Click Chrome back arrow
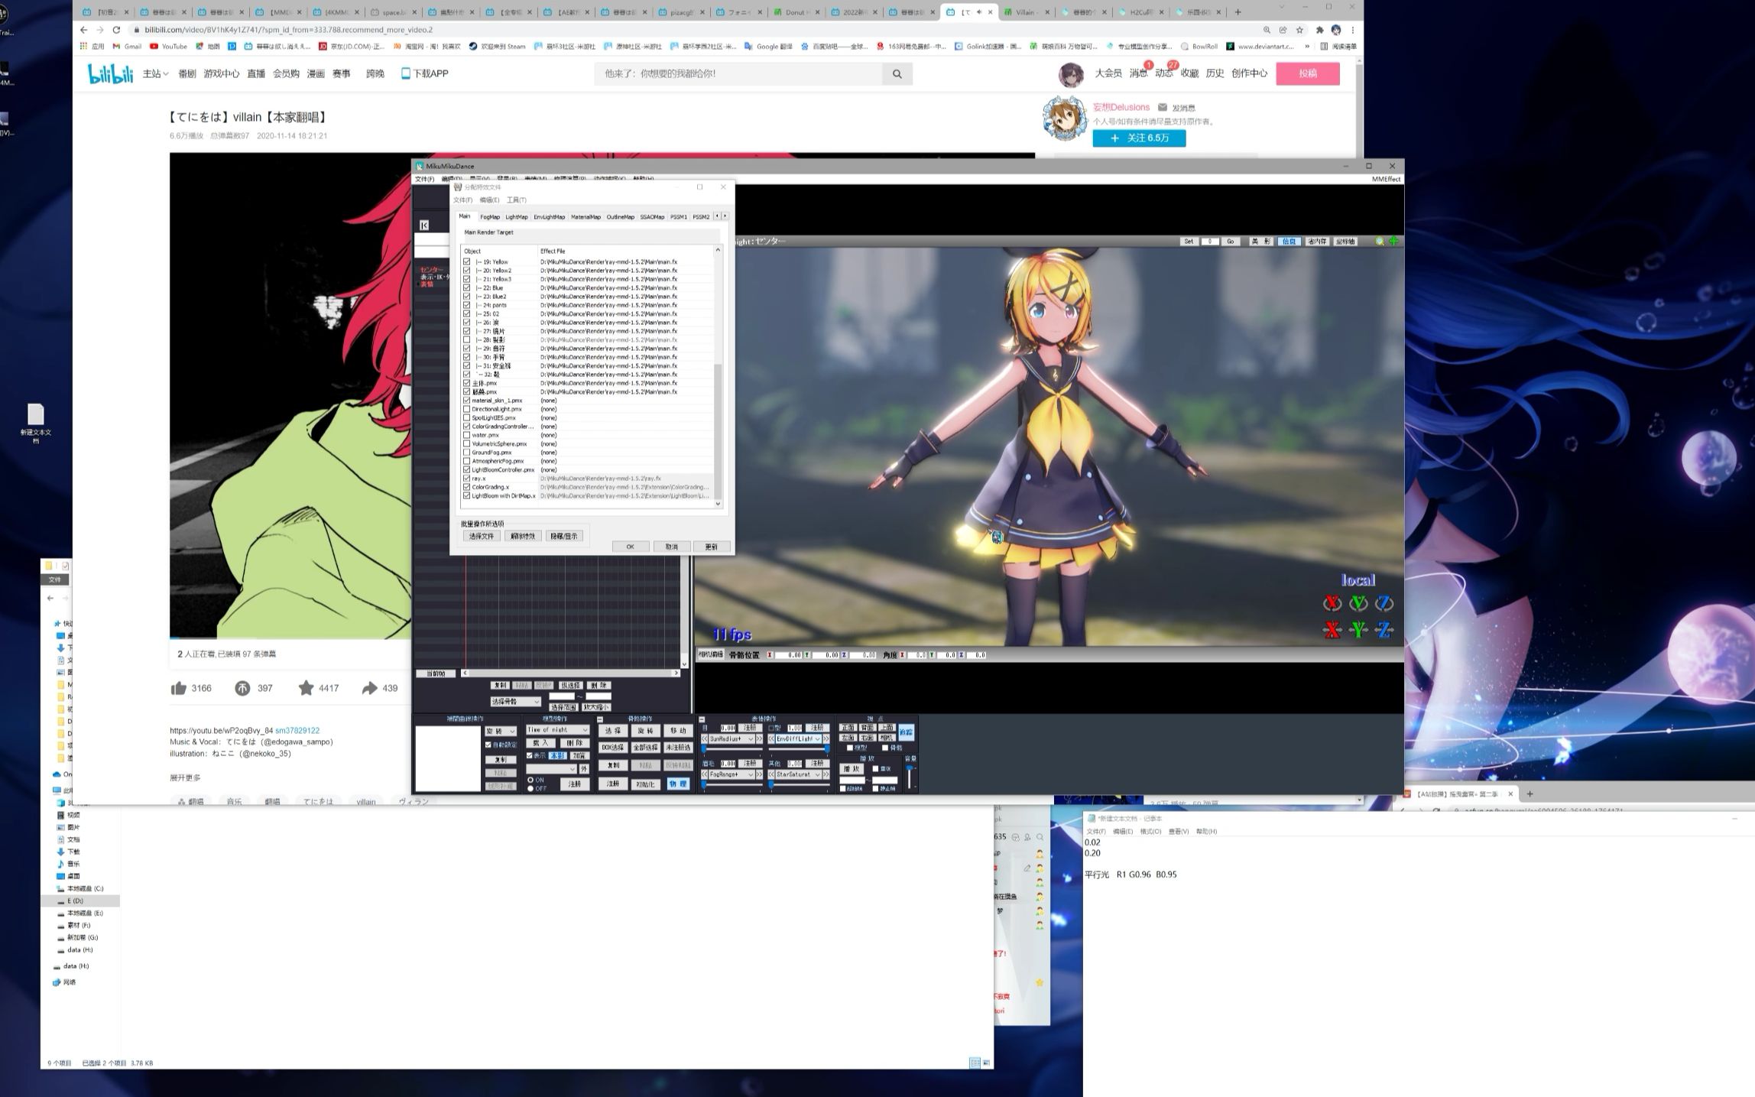Screen dimensions: 1755x1097 click(83, 30)
